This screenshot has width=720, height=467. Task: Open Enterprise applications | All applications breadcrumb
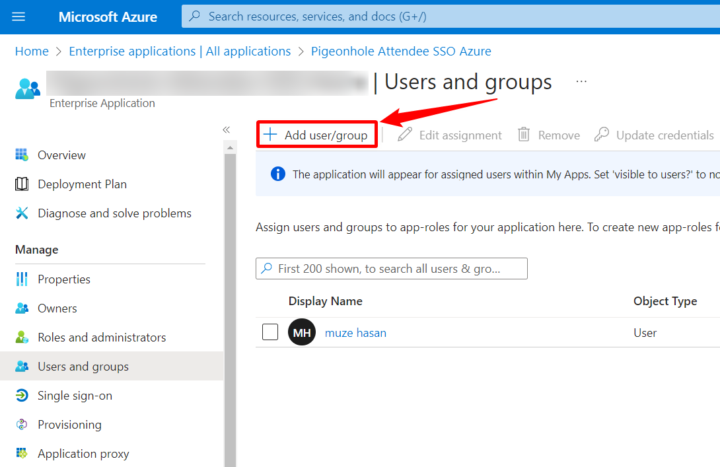click(x=180, y=51)
